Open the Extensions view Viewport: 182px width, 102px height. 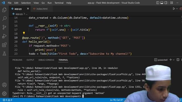4,45
